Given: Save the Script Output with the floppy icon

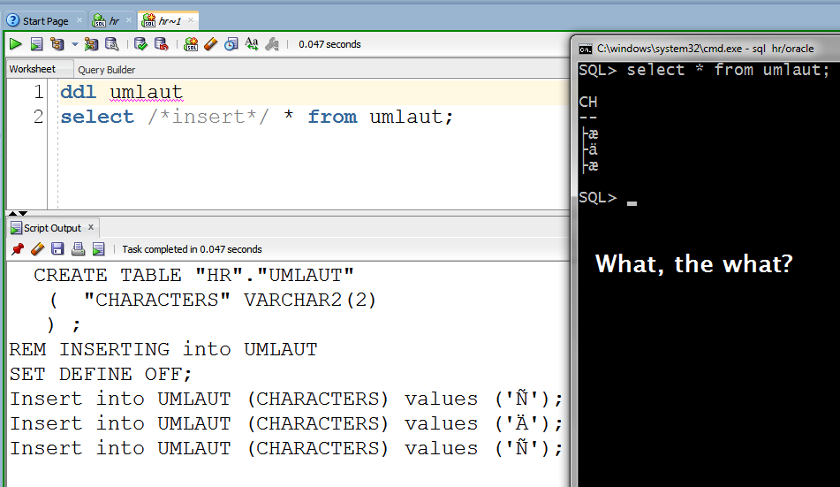Looking at the screenshot, I should click(57, 249).
